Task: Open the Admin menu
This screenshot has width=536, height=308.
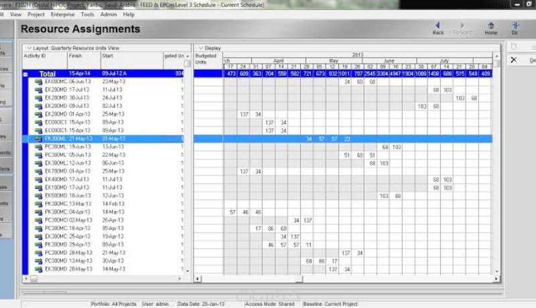Action: coord(109,15)
